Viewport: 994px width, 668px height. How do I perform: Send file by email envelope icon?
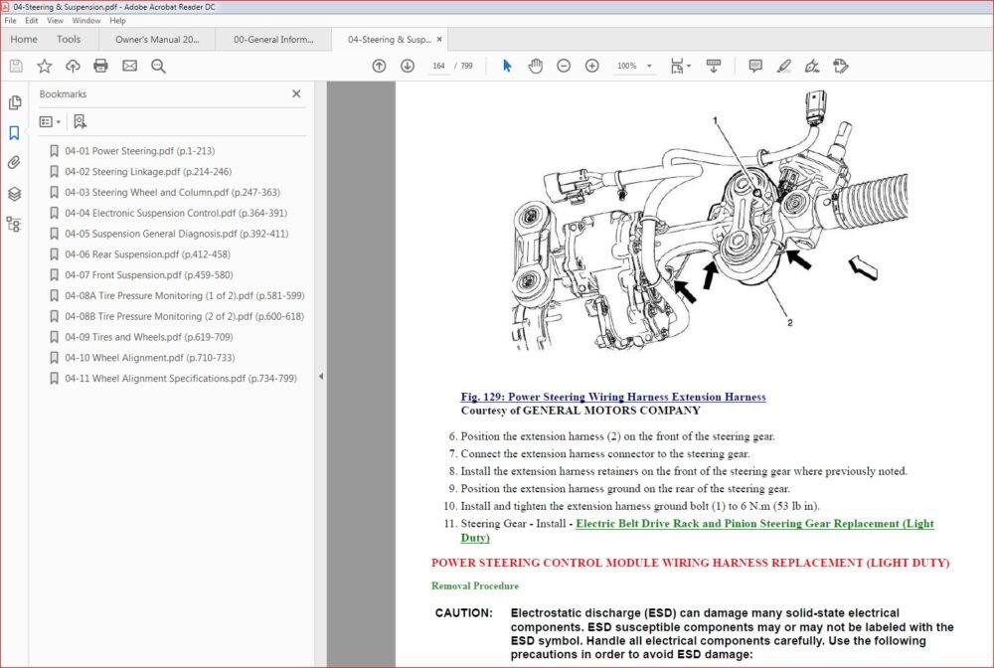tap(129, 66)
